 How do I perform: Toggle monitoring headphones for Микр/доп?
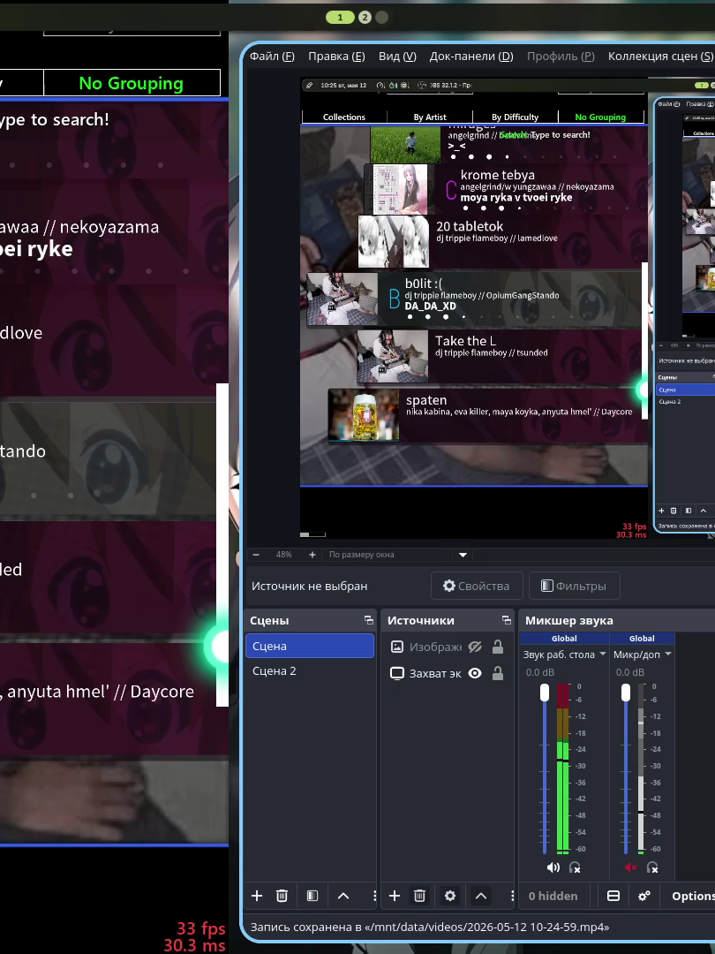coord(652,867)
